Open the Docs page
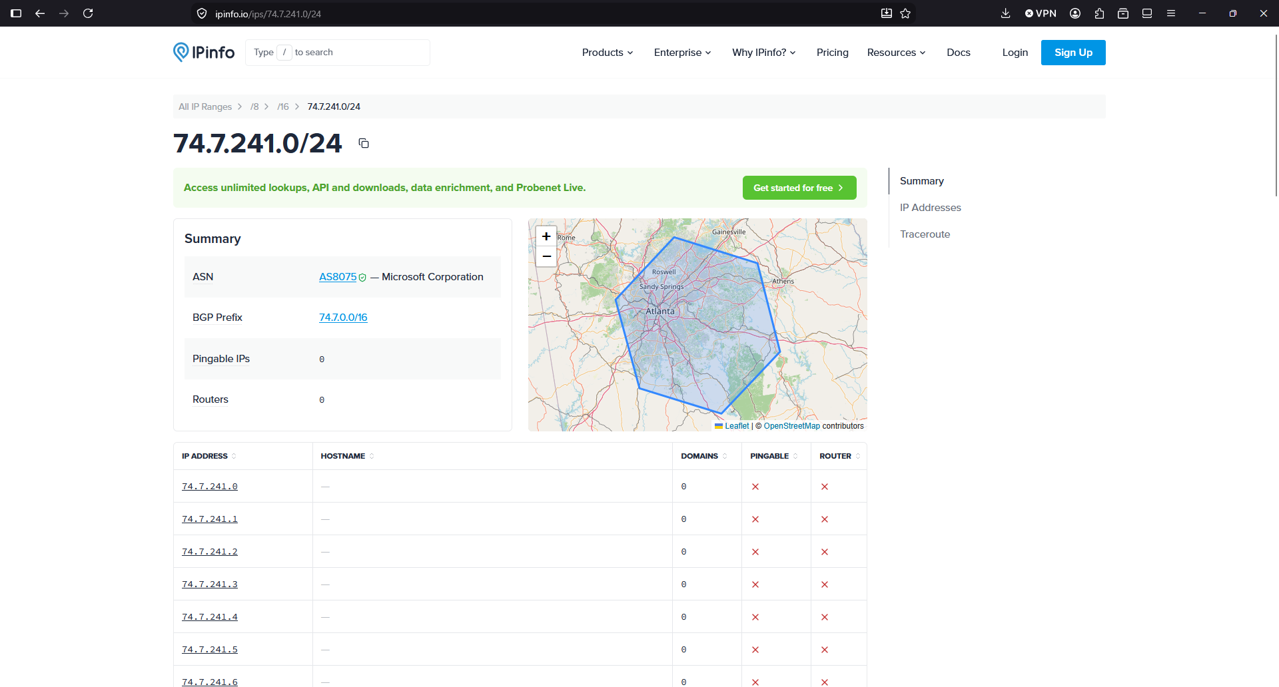The image size is (1279, 687). (x=959, y=53)
